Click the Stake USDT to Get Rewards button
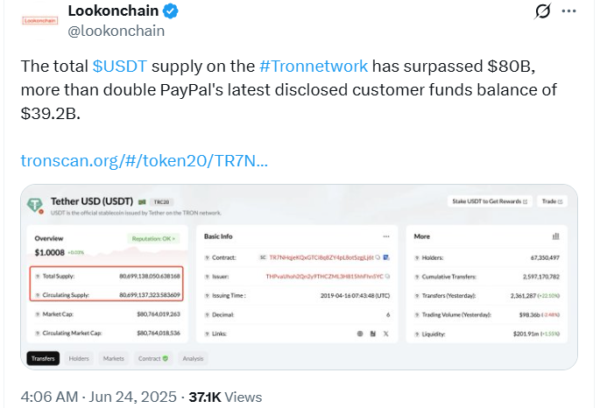 [x=489, y=201]
